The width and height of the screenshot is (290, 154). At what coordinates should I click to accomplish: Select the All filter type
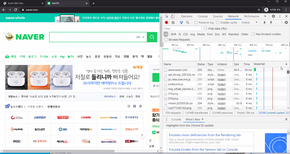166,34
